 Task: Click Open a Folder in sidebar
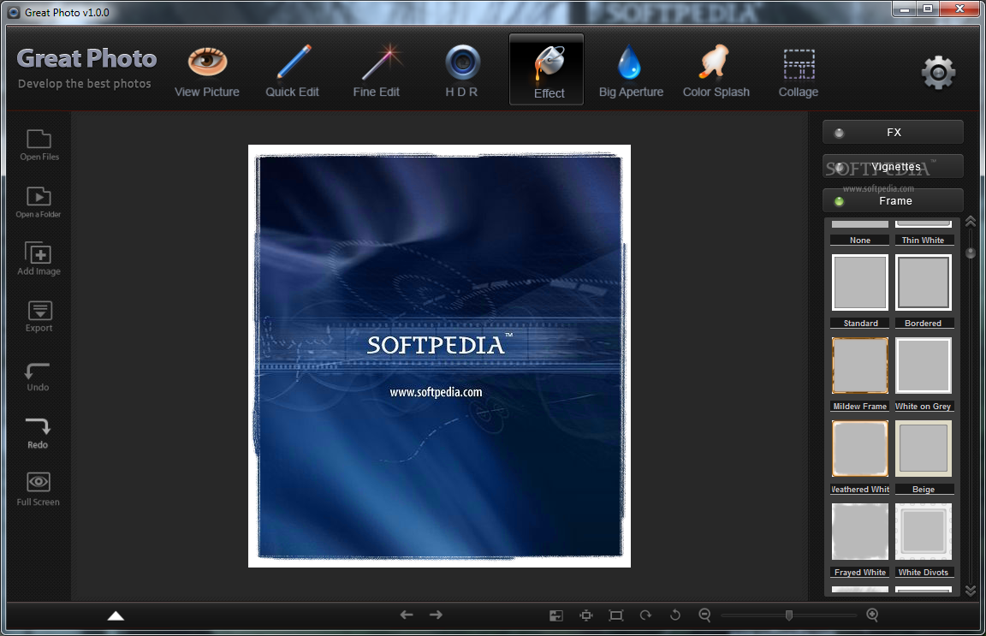(x=39, y=203)
